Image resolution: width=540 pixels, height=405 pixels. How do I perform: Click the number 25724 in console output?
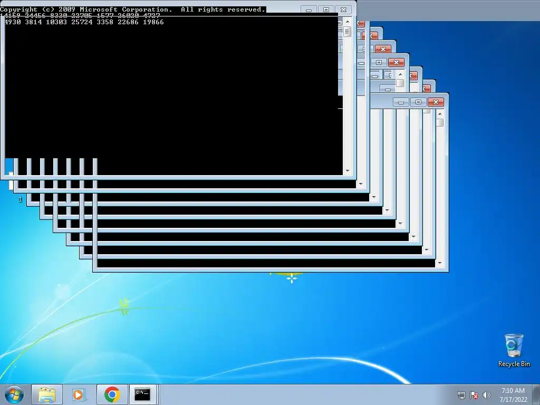(x=82, y=22)
